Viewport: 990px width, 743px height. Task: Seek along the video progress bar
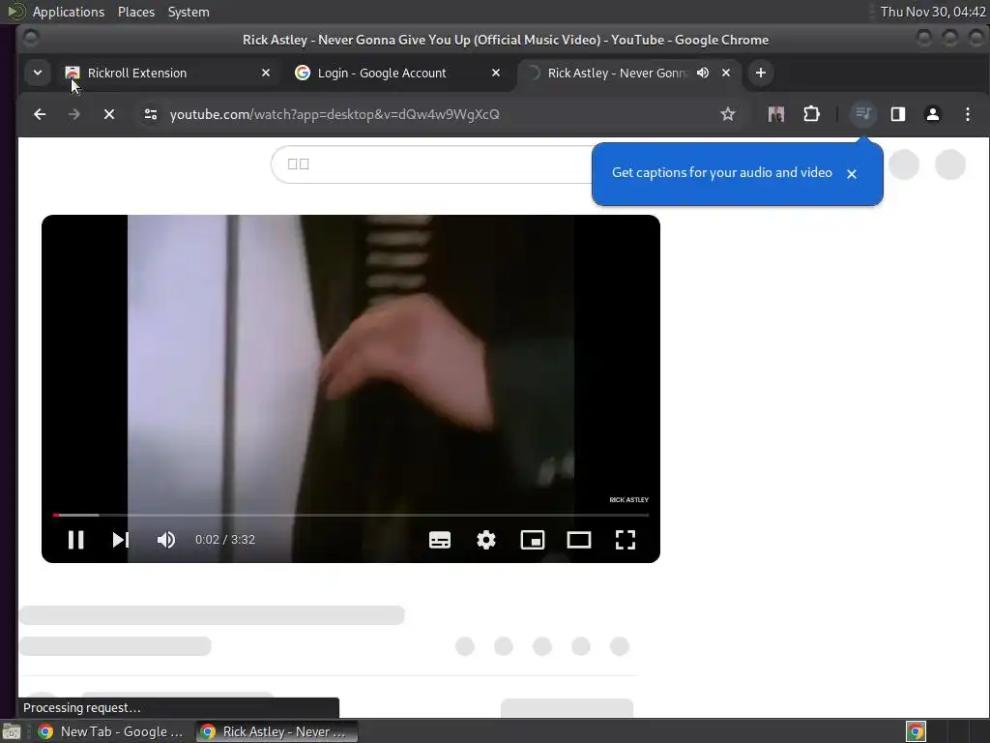350,515
